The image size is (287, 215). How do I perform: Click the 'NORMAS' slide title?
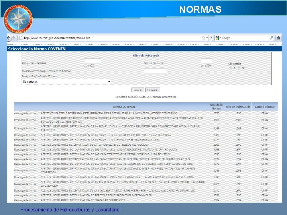200,10
